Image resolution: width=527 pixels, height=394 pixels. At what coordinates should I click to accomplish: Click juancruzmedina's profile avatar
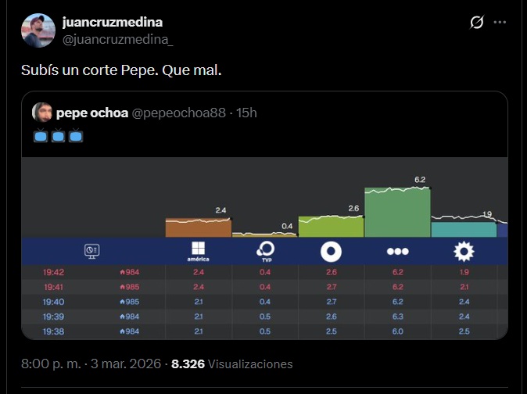click(x=38, y=30)
